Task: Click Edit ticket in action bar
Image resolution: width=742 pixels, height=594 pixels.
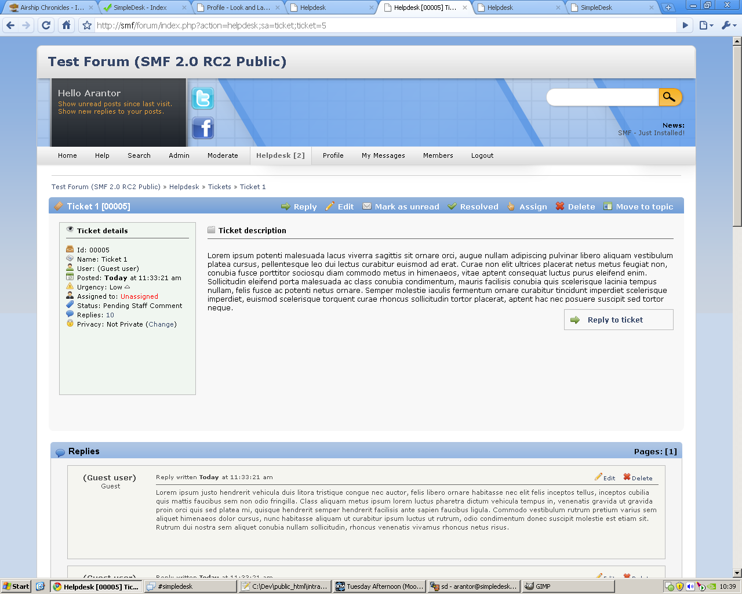Action: tap(340, 207)
